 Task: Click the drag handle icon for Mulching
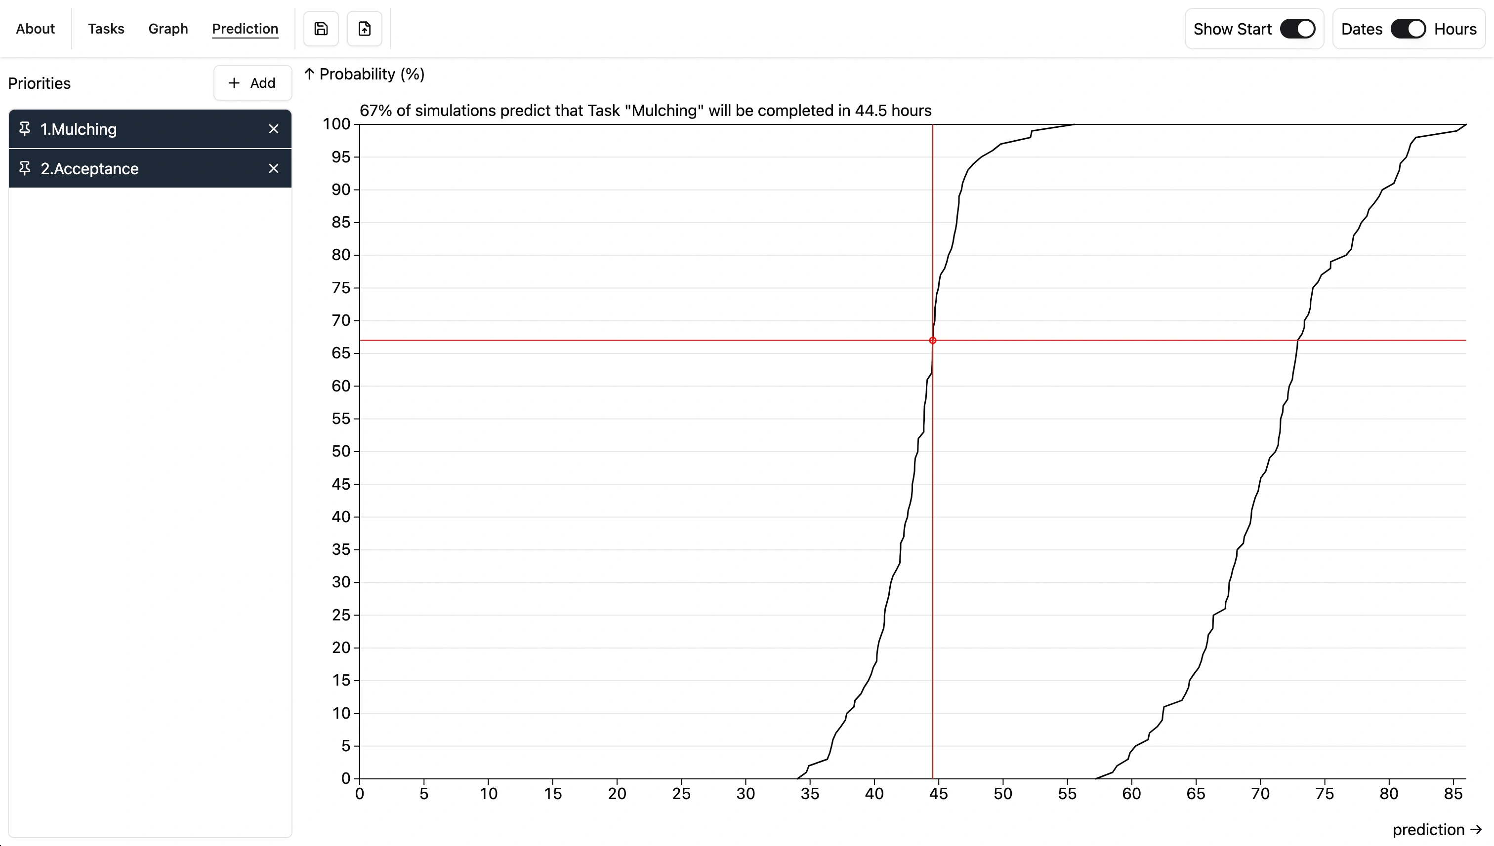tap(25, 128)
